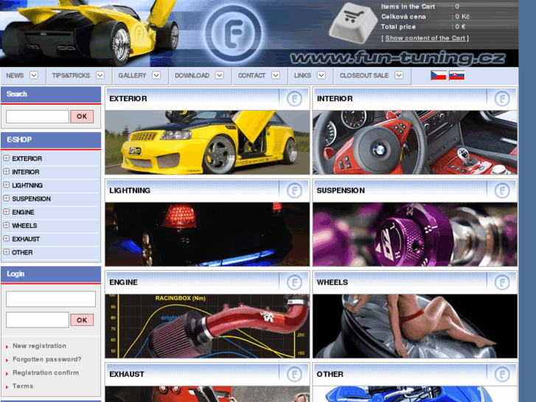The height and width of the screenshot is (402, 536).
Task: Click the F icon on OTHER card
Action: click(502, 374)
